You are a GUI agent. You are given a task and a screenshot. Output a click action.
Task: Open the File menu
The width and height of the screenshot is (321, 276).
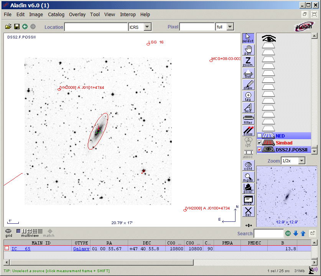8,15
